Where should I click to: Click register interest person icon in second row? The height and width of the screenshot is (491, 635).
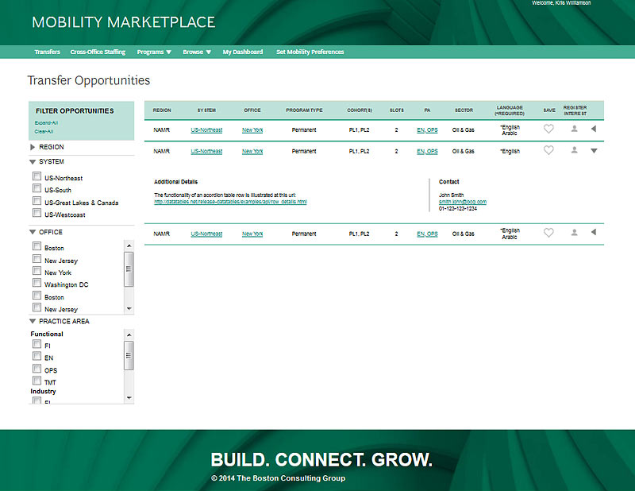(x=574, y=151)
